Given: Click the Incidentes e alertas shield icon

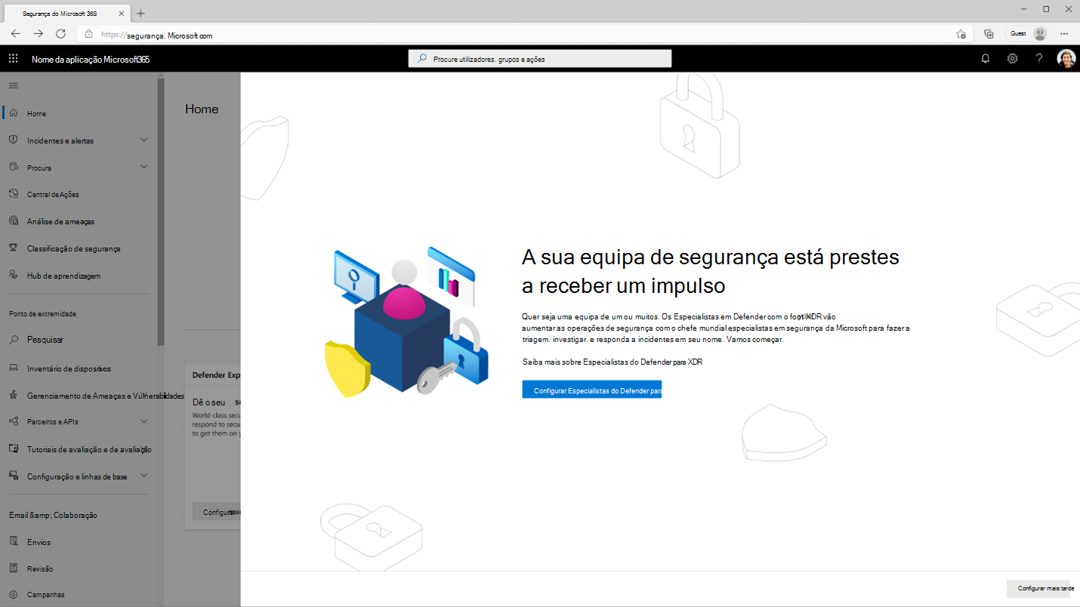Looking at the screenshot, I should tap(13, 140).
